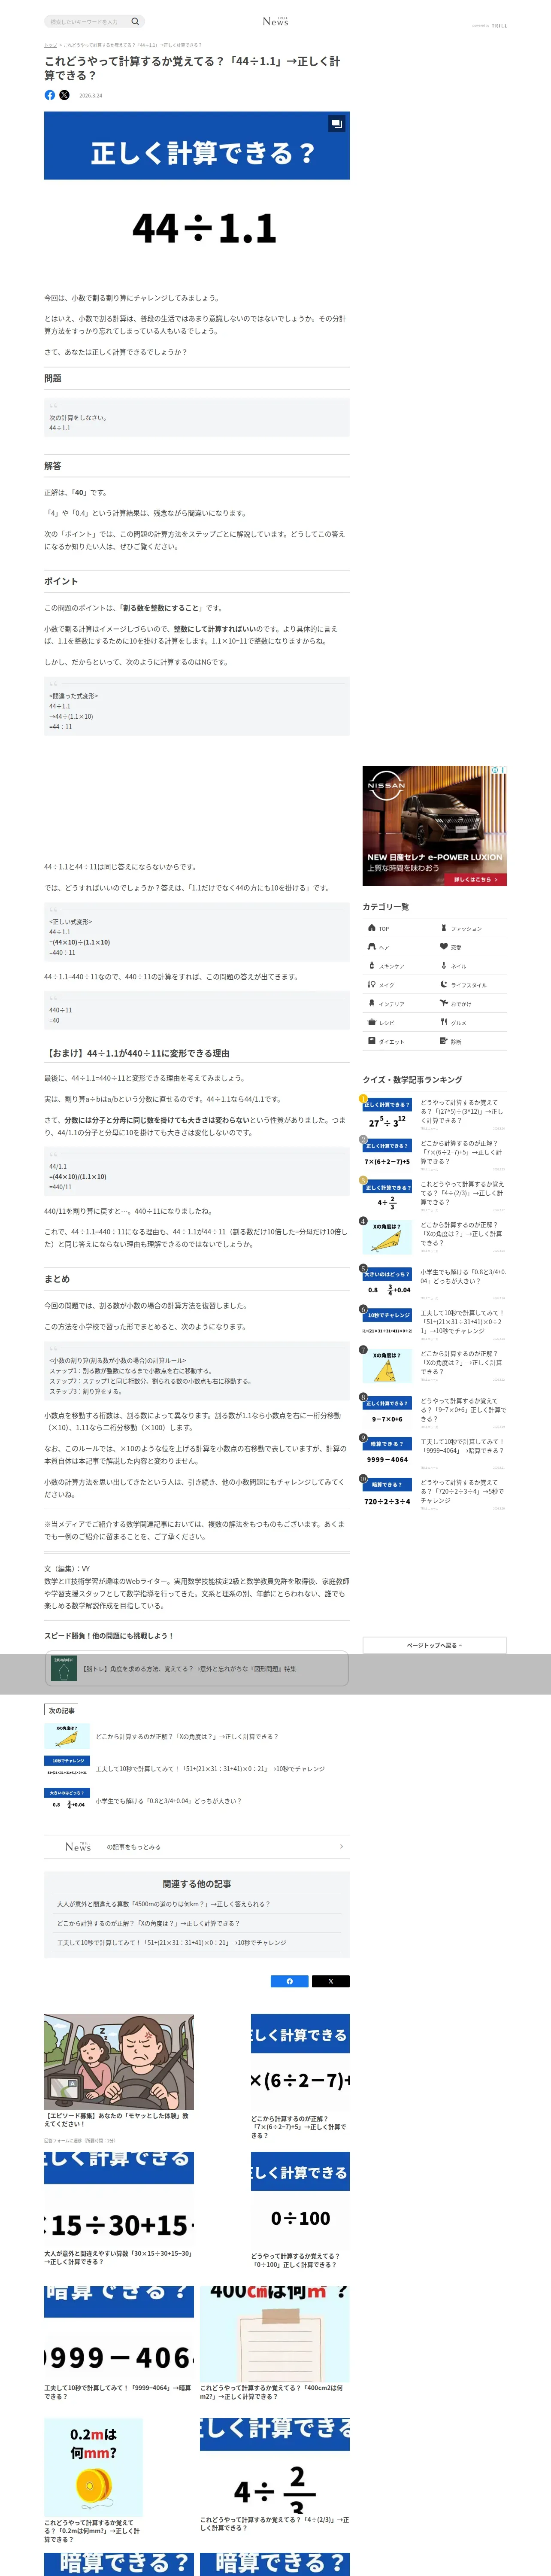Screen dimensions: 551x2576
Task: Open the ファッション category icon
Action: click(x=444, y=928)
